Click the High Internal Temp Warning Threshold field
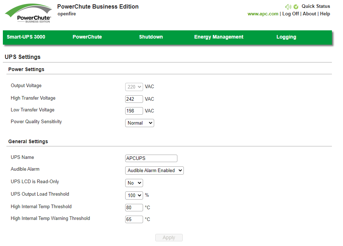The width and height of the screenshot is (343, 246). [x=134, y=219]
